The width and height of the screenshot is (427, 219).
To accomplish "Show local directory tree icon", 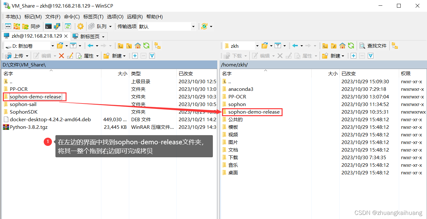I will tap(157, 46).
